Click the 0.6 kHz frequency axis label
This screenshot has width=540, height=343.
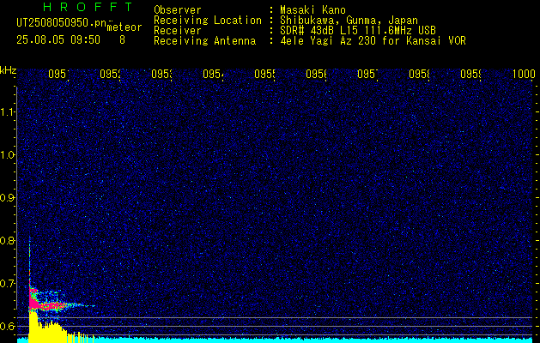coord(7,326)
